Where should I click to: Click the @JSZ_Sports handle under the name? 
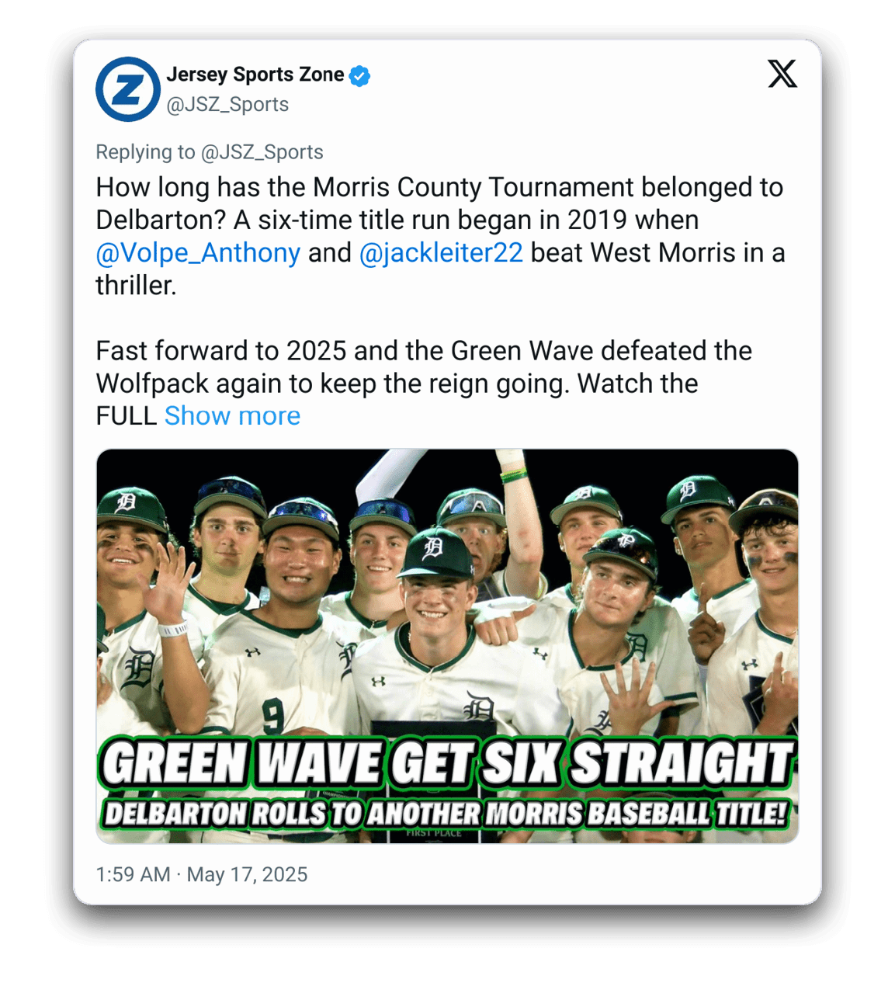pos(227,105)
